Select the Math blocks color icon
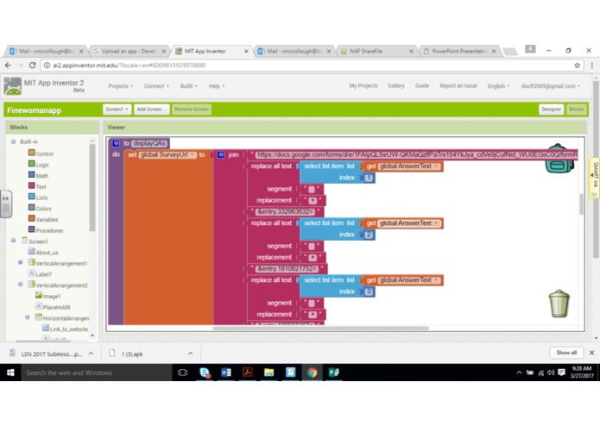This screenshot has height=426, width=600. click(x=32, y=174)
